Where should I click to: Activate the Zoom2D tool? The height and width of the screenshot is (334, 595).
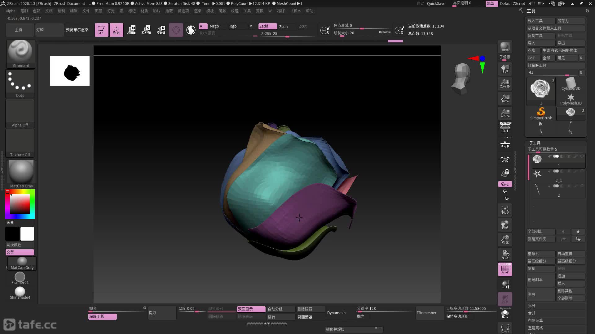point(505,83)
